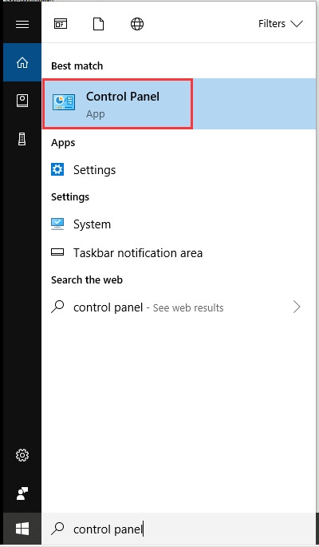Click 'control panel - See web results'

pos(148,307)
